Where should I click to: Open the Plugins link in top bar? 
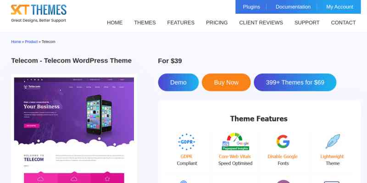(251, 7)
